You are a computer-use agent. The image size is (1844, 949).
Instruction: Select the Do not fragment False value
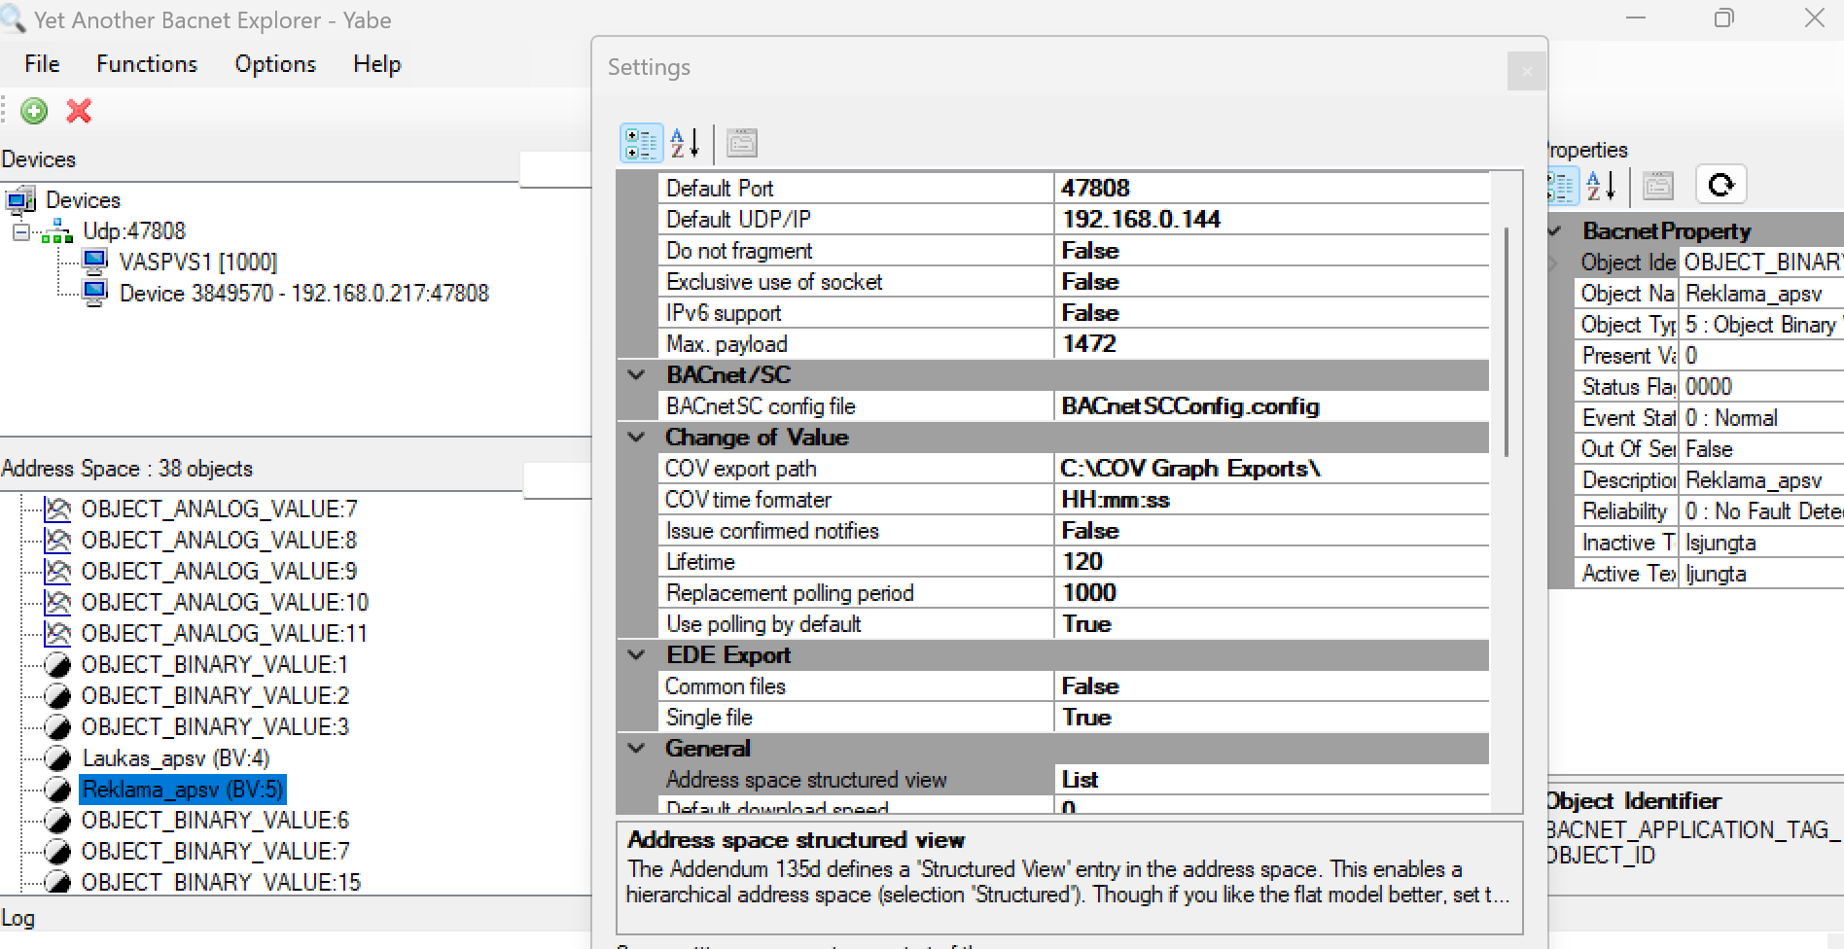point(1271,251)
